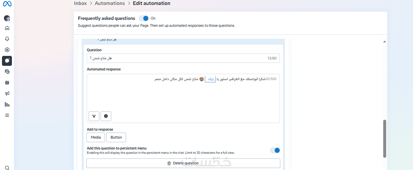Turn off Frequently asked questions toggle
The image size is (413, 170).
point(144,19)
